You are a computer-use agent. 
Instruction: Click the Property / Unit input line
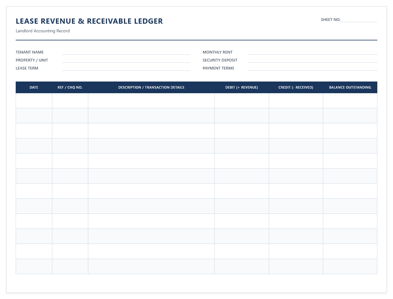(126, 60)
